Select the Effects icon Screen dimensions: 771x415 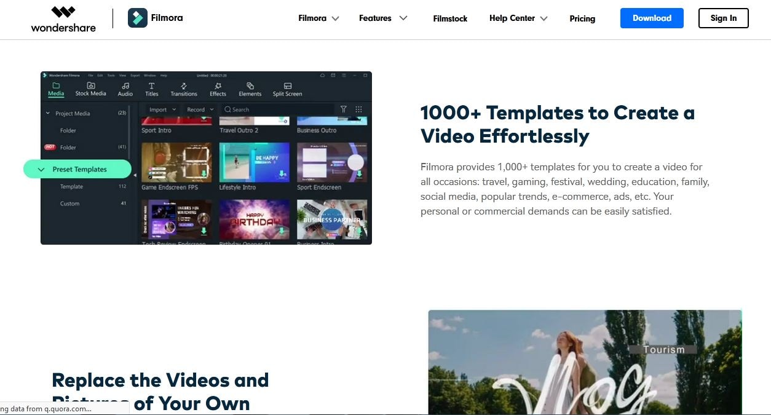(x=218, y=86)
